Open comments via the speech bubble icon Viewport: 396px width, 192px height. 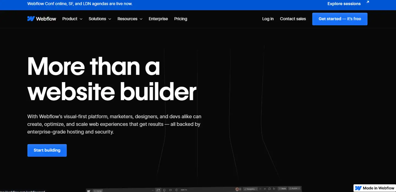(x=269, y=189)
